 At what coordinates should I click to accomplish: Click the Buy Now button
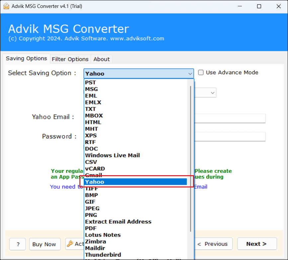pyautogui.click(x=45, y=244)
